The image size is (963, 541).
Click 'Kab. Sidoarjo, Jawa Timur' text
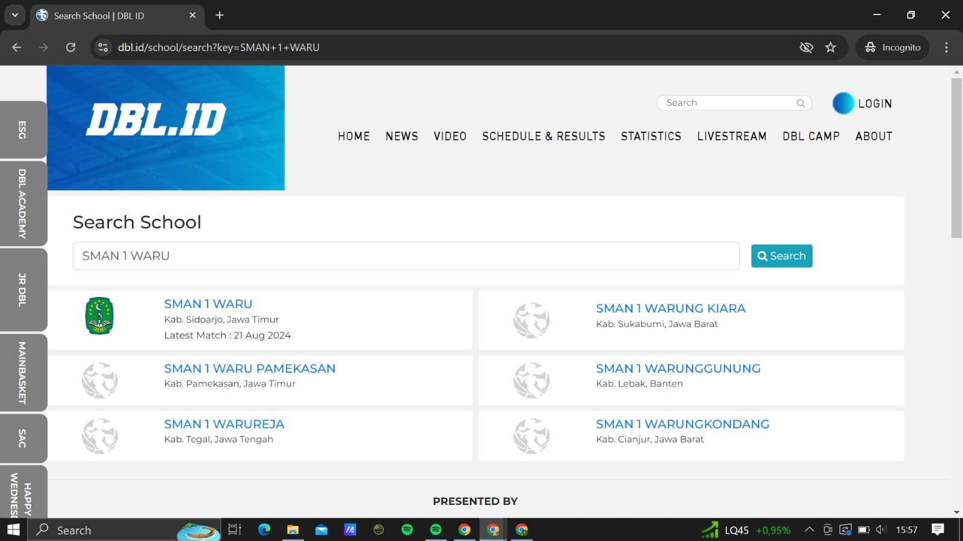pos(221,320)
